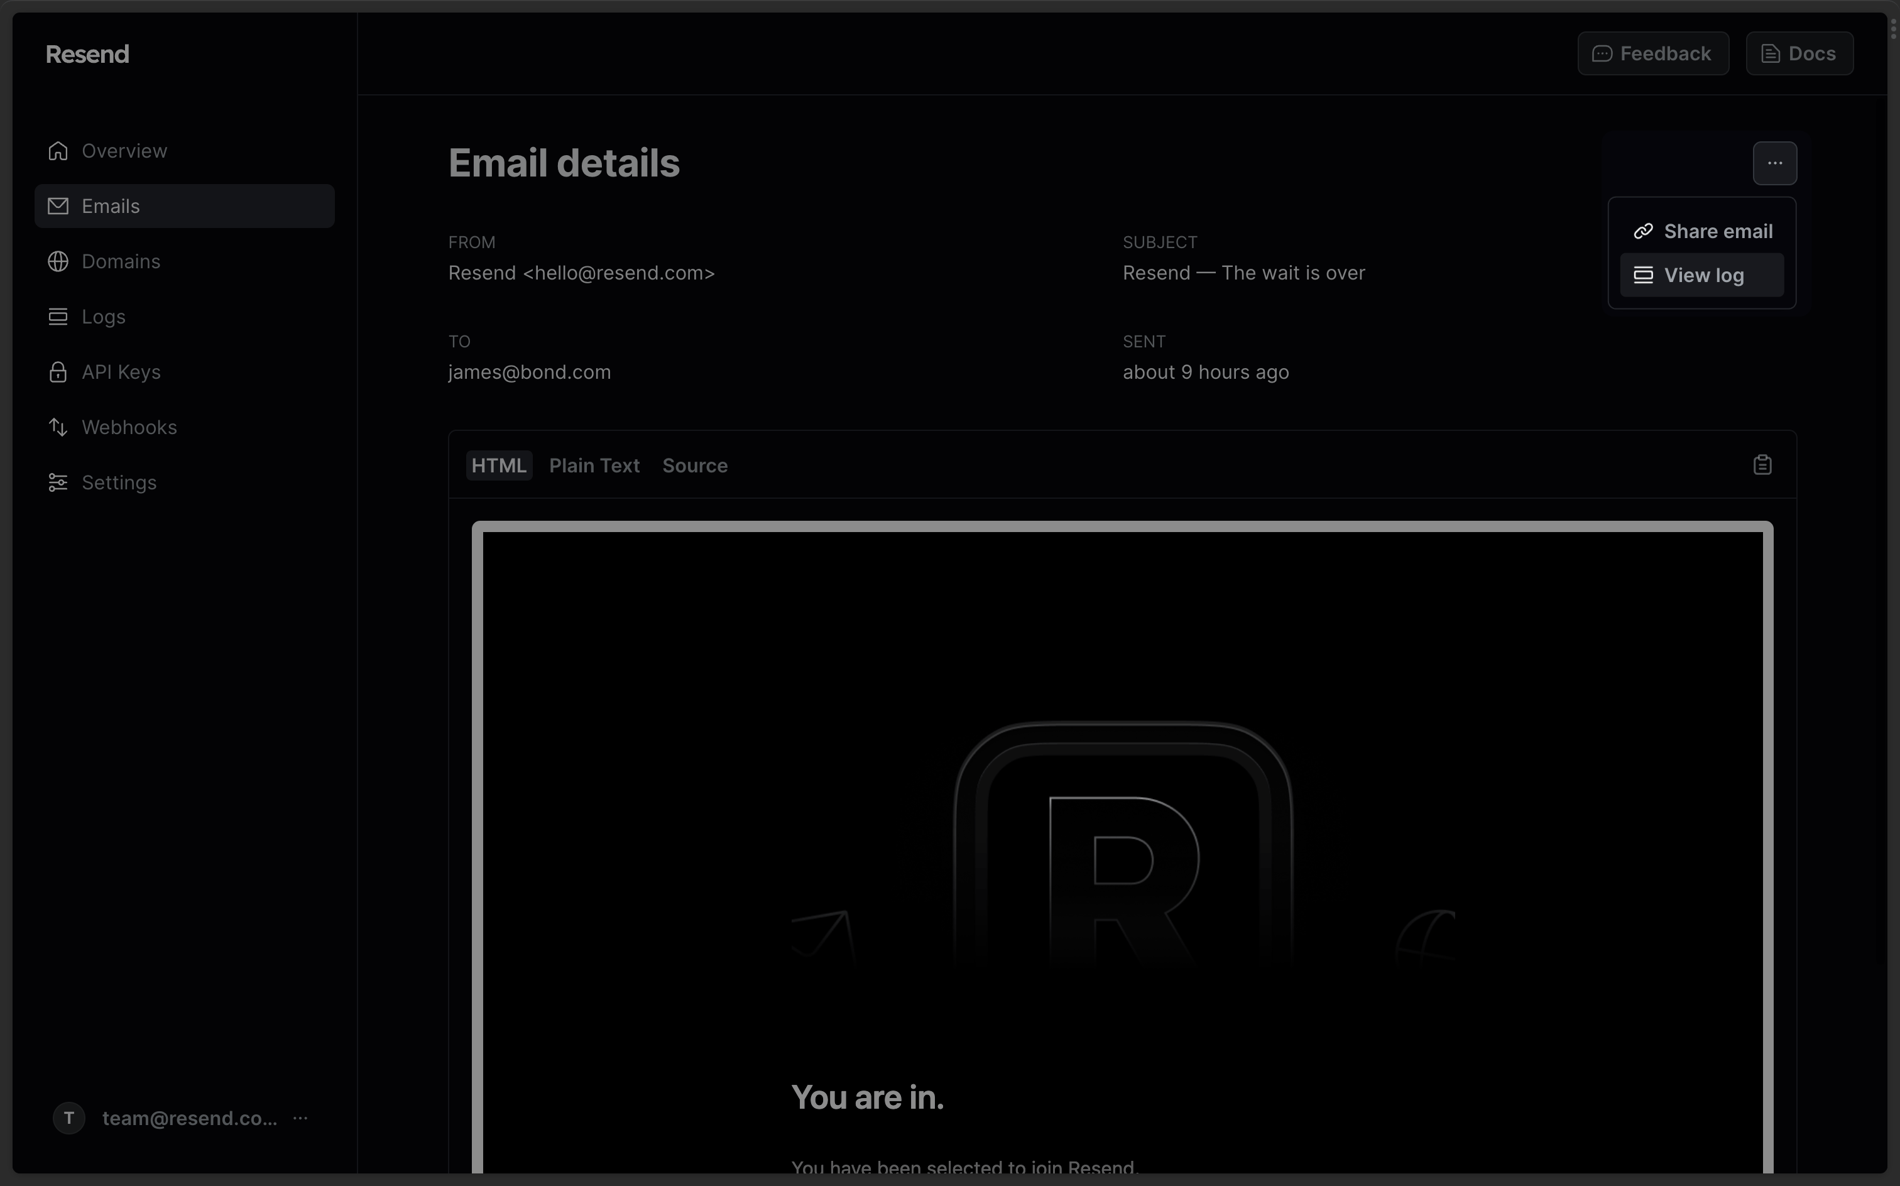Click the 'You are in.' headline in preview
This screenshot has height=1186, width=1900.
[x=867, y=1097]
